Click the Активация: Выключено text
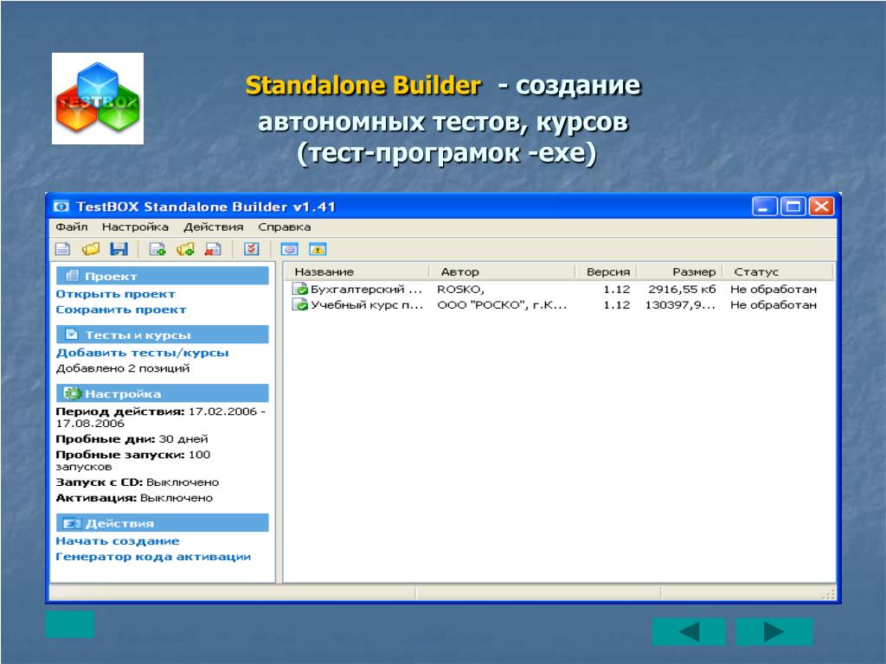886x664 pixels. 134,498
